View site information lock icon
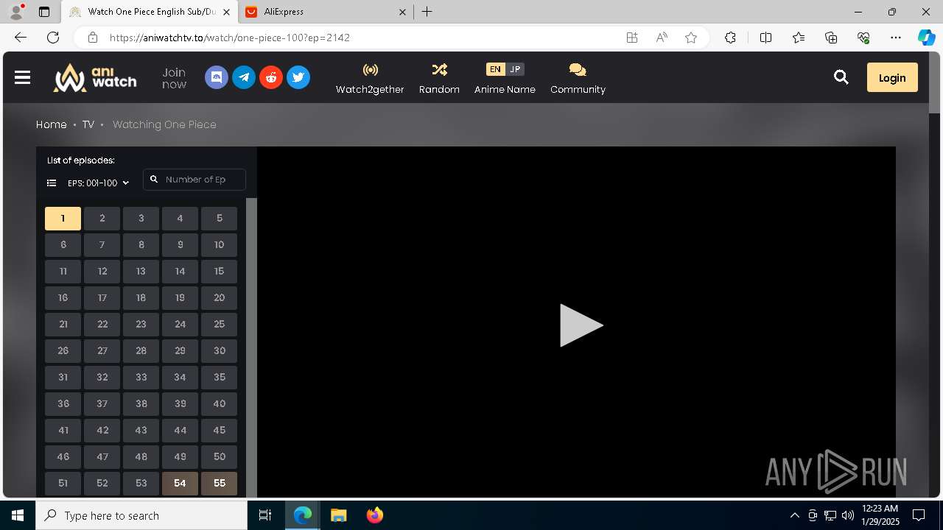Image resolution: width=943 pixels, height=530 pixels. point(92,38)
